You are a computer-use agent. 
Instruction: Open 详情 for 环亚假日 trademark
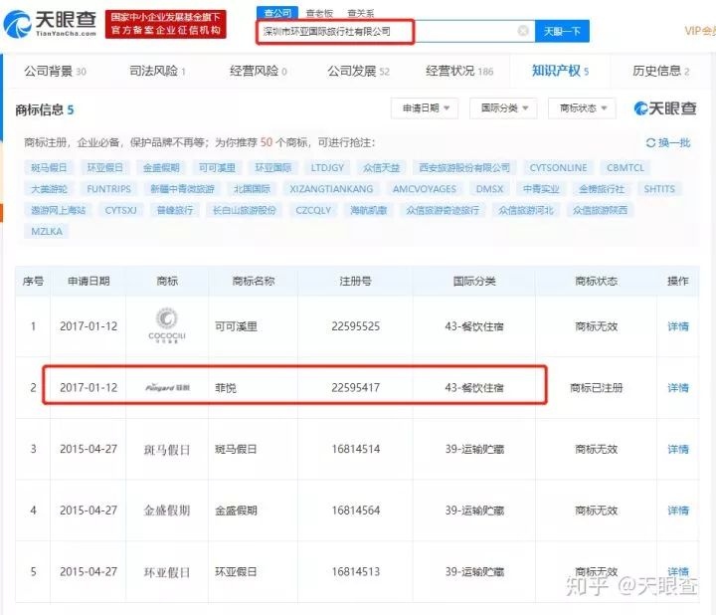(x=678, y=571)
